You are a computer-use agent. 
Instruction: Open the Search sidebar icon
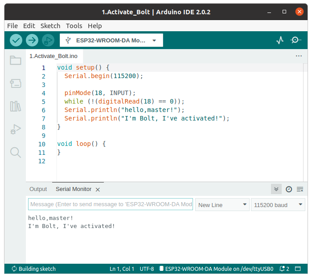click(x=16, y=153)
